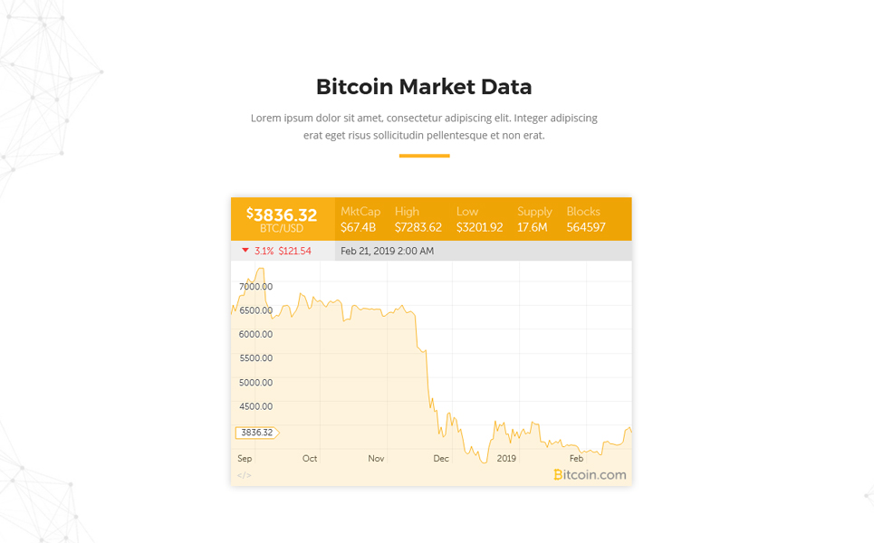
Task: Click the High $7283.62 value
Action: click(418, 227)
